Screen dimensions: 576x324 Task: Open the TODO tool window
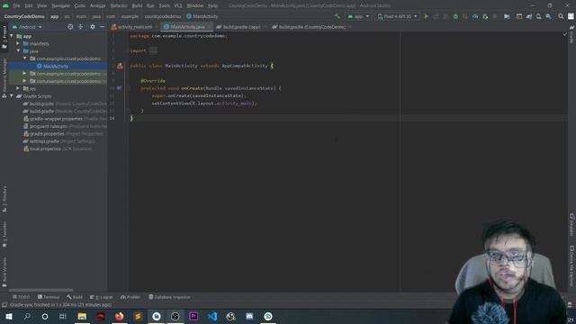21,297
